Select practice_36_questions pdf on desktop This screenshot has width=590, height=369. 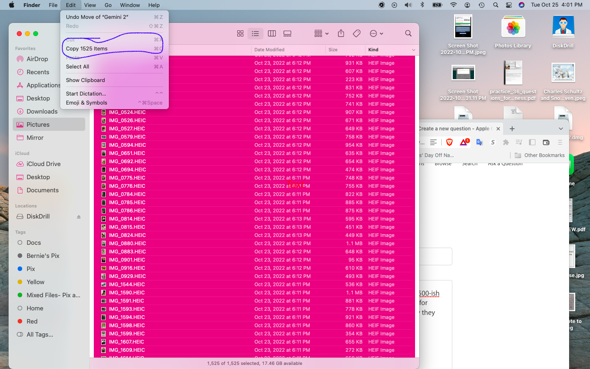[x=513, y=81]
